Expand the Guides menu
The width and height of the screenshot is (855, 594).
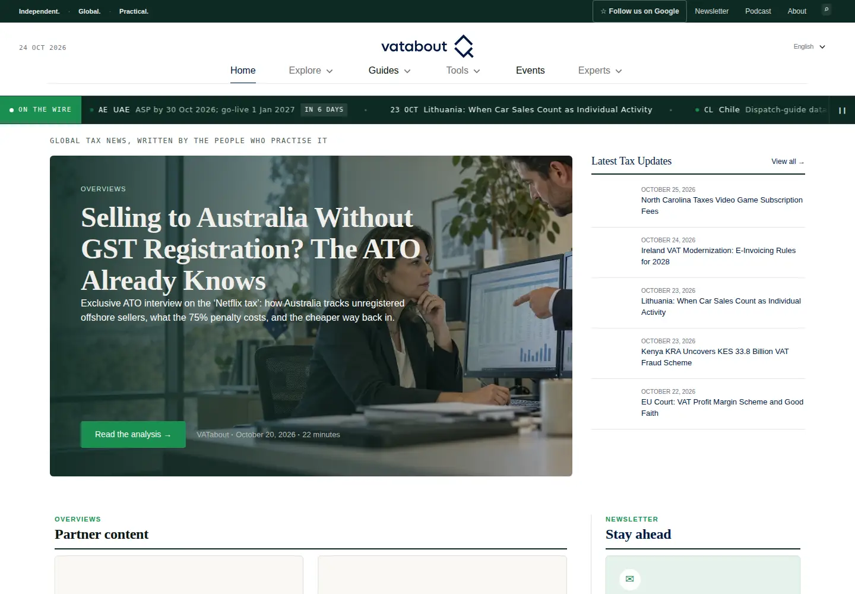389,71
